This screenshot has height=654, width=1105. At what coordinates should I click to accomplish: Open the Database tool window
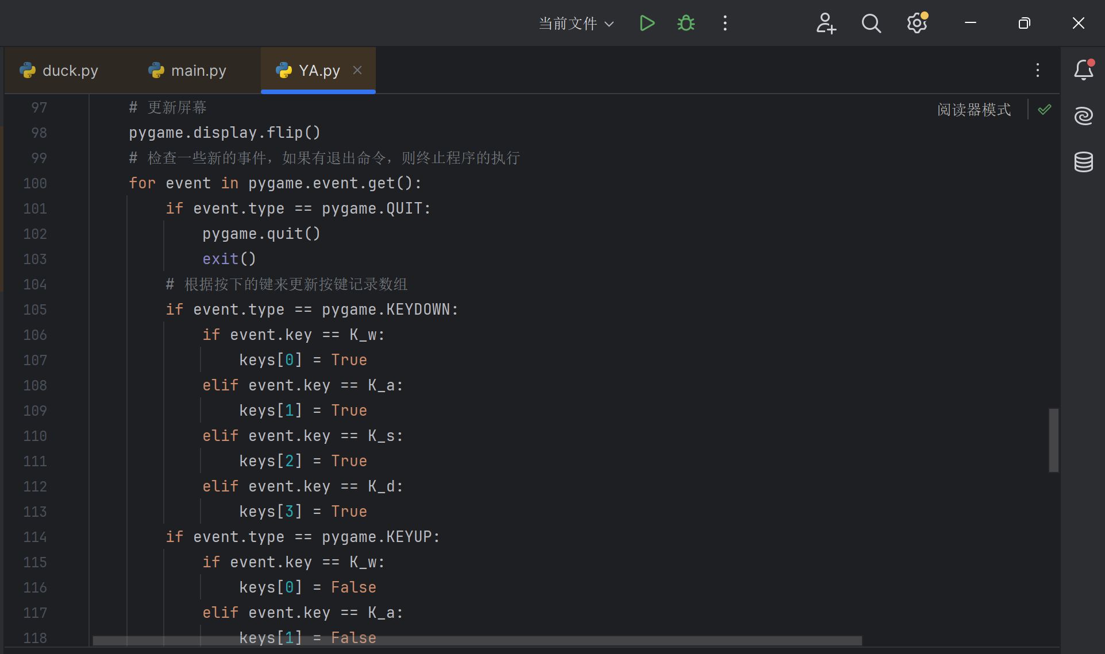pos(1084,162)
